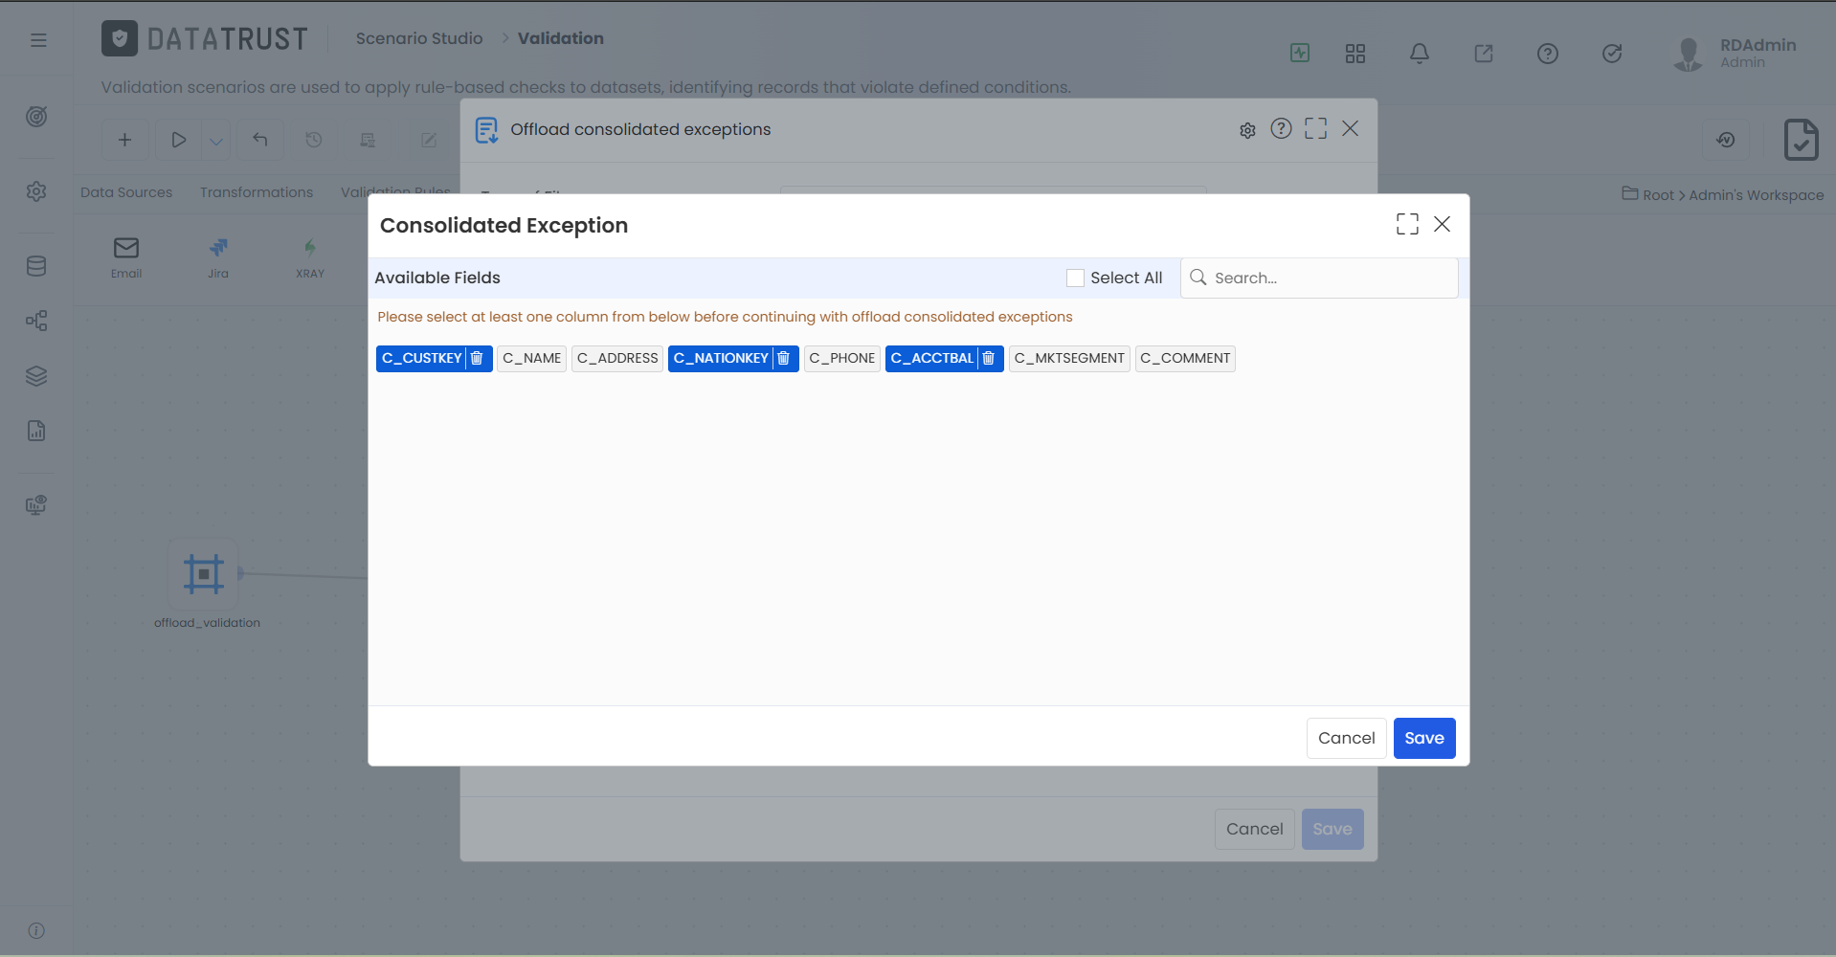Close the Offload consolidated exceptions window
The width and height of the screenshot is (1836, 957).
pyautogui.click(x=1351, y=128)
